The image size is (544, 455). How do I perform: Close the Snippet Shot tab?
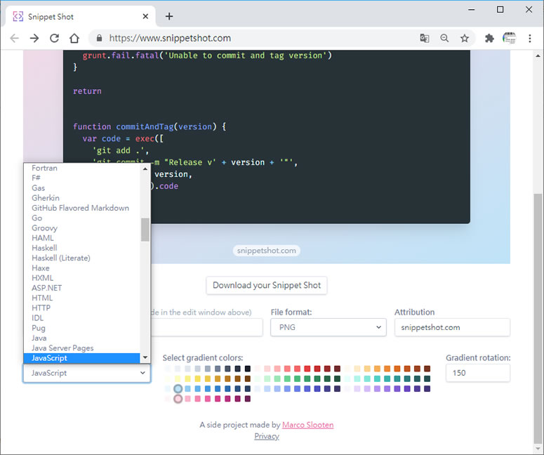point(146,16)
